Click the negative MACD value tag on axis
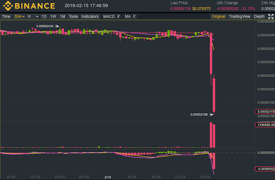The height and width of the screenshot is (180, 275). tap(265, 169)
